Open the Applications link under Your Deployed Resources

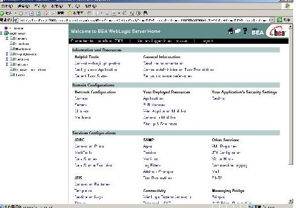pyautogui.click(x=153, y=99)
